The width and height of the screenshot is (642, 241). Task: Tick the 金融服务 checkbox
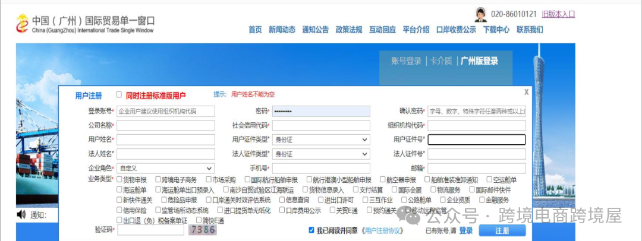click(x=481, y=199)
